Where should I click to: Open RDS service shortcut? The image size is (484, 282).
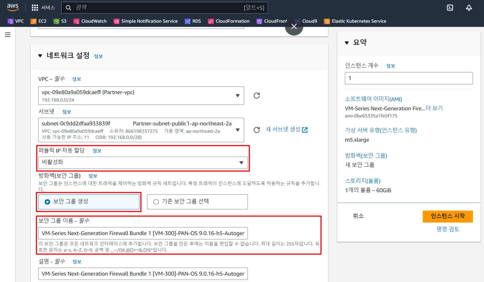tap(193, 21)
